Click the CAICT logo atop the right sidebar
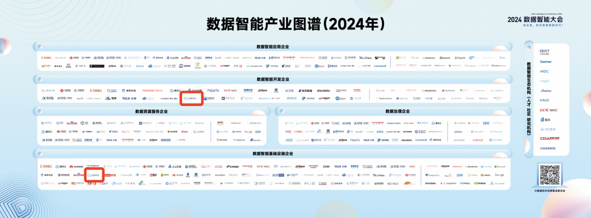The image size is (591, 218). (x=544, y=51)
